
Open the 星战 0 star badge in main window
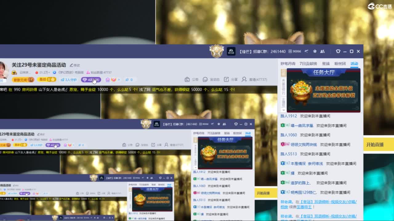pyautogui.click(x=47, y=79)
